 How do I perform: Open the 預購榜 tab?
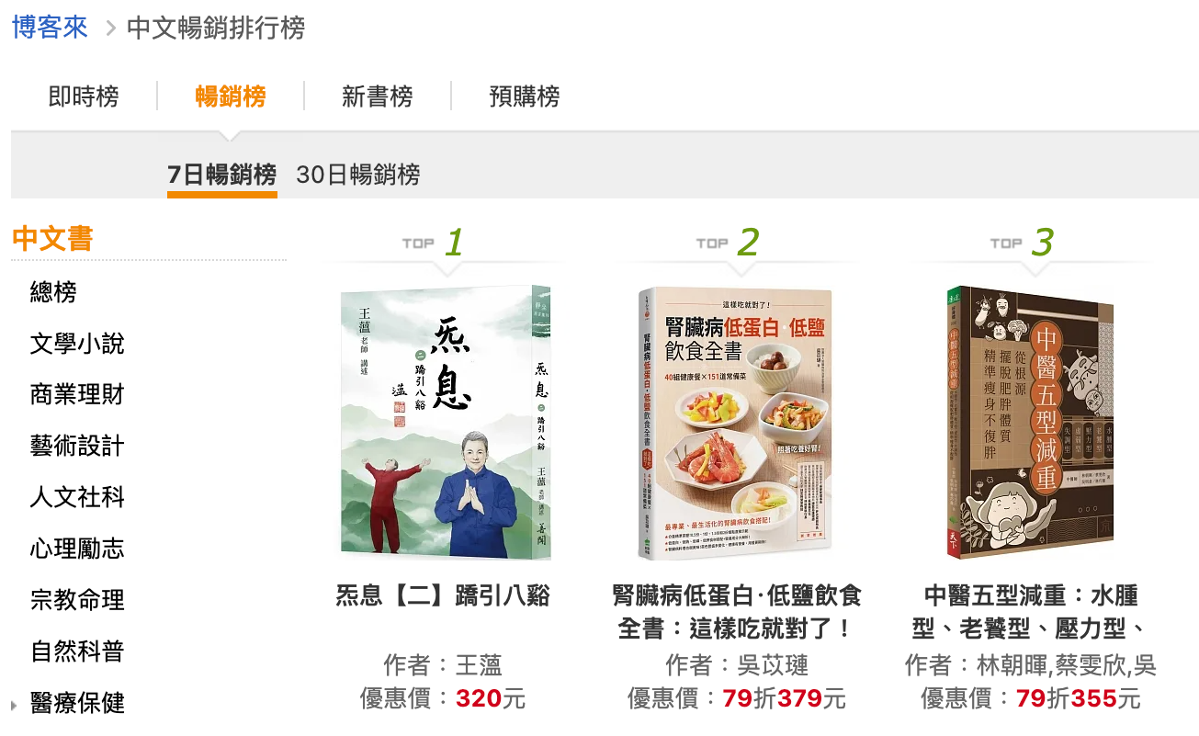coord(525,96)
